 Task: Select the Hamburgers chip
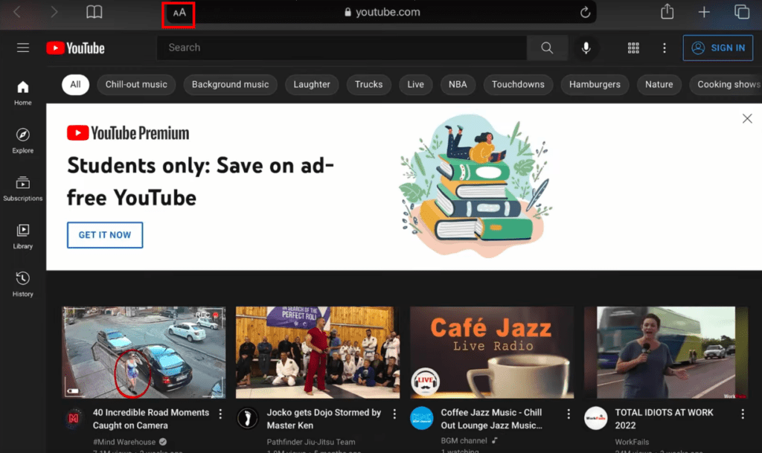click(595, 85)
